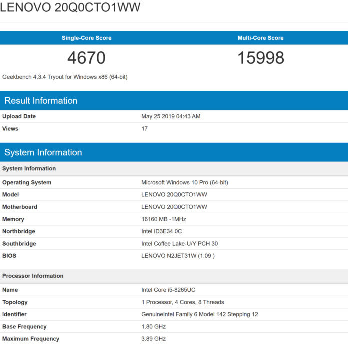Click the processor Name label
This screenshot has height=345, width=348.
pos(10,290)
